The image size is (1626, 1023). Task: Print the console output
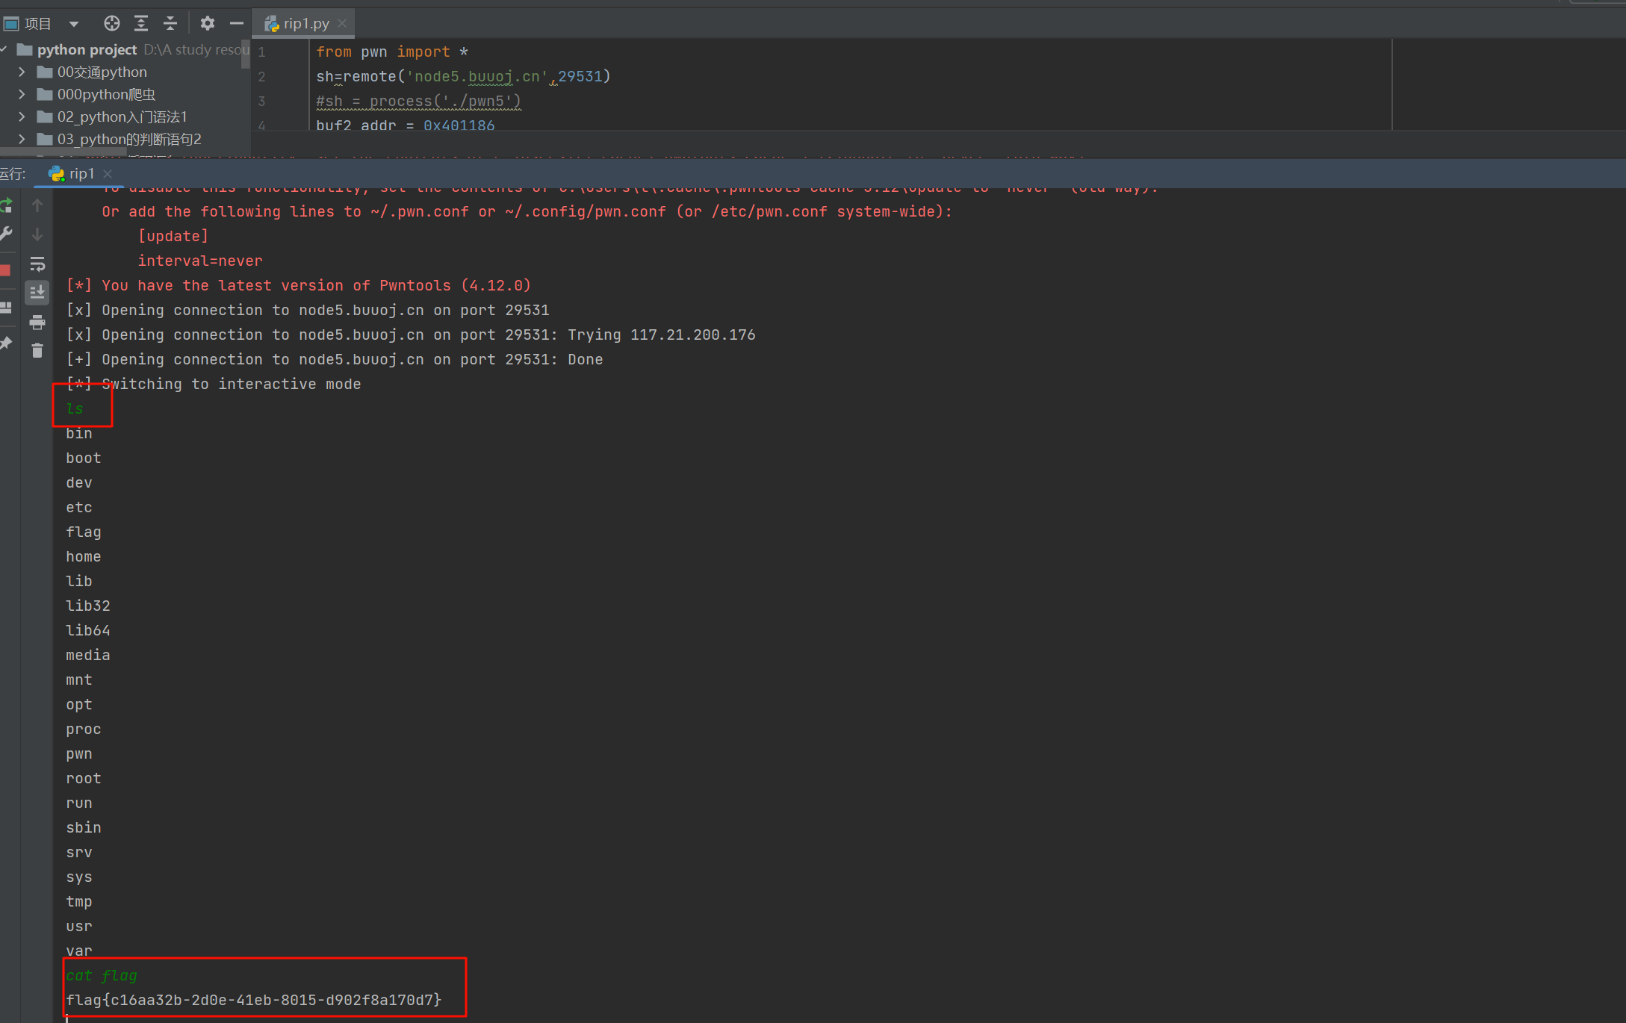(x=37, y=323)
